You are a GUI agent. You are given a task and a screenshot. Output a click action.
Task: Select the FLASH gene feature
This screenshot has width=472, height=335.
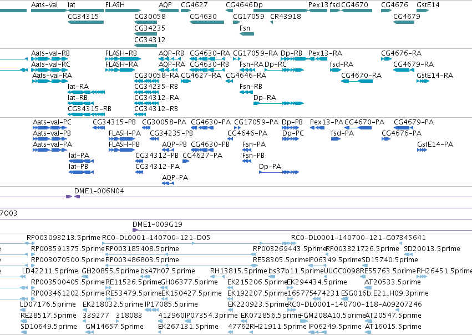123,11
